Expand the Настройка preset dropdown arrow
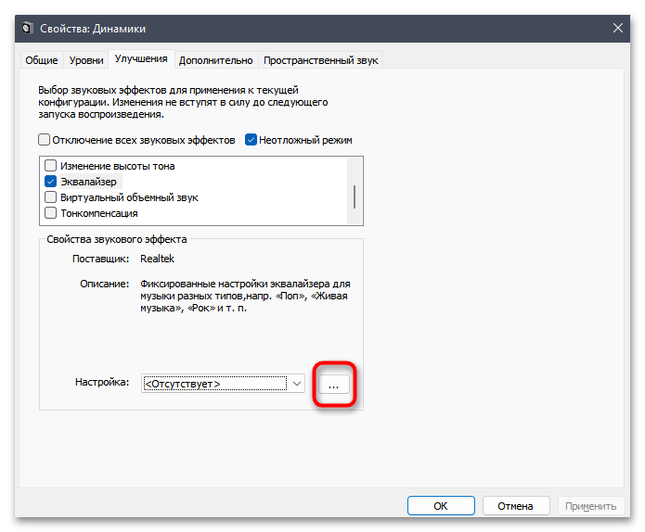 [x=297, y=384]
